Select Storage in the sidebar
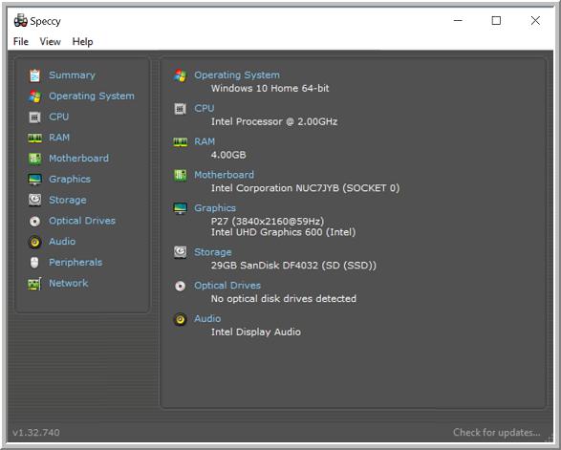The width and height of the screenshot is (561, 450). 68,200
